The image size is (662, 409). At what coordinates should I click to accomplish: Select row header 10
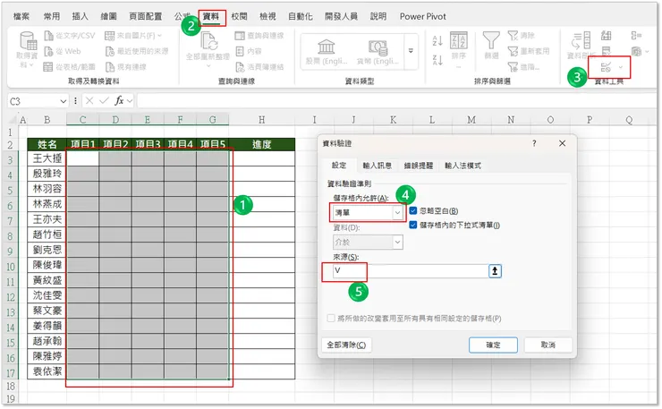(11, 267)
